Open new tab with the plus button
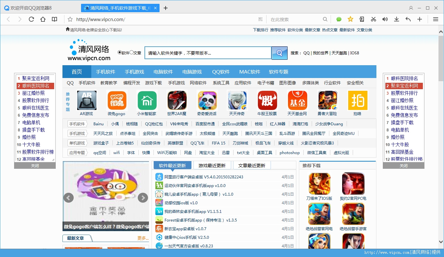The image size is (444, 257). [166, 8]
